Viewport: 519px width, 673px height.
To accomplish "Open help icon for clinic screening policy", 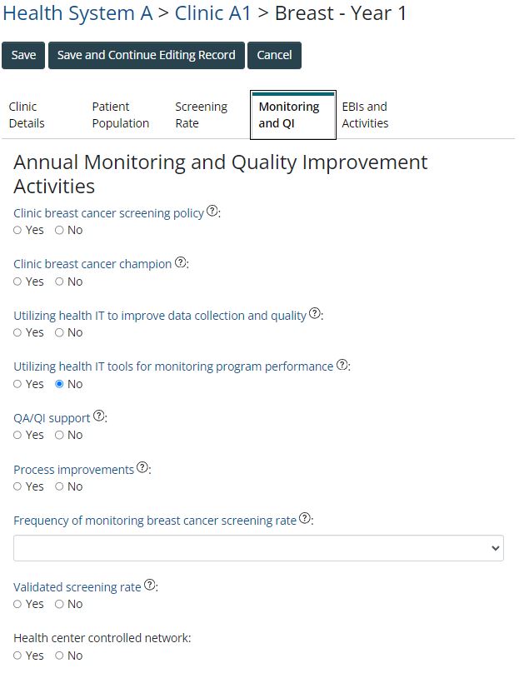I will click(212, 212).
